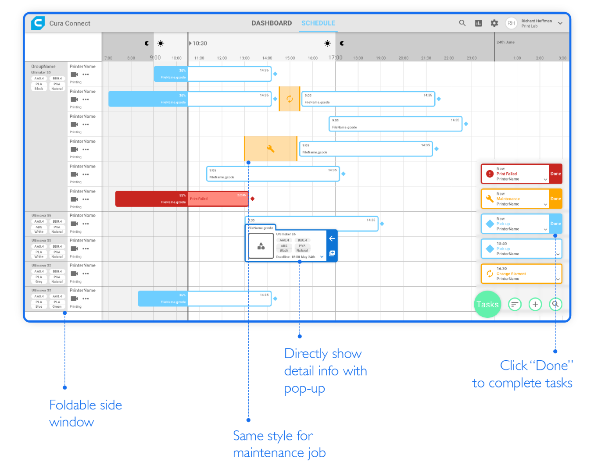Click the moon icon left of 9:00
The height and width of the screenshot is (476, 594).
[x=147, y=43]
